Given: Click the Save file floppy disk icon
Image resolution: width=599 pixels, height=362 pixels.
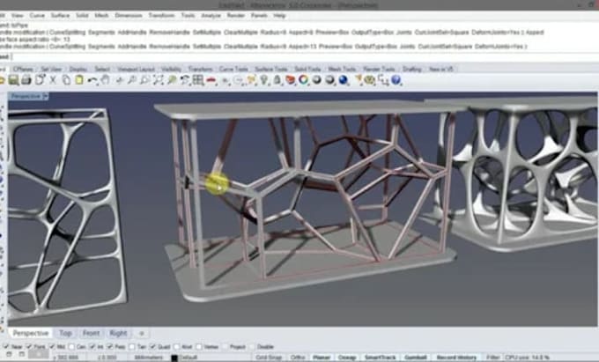Looking at the screenshot, I should pyautogui.click(x=14, y=80).
